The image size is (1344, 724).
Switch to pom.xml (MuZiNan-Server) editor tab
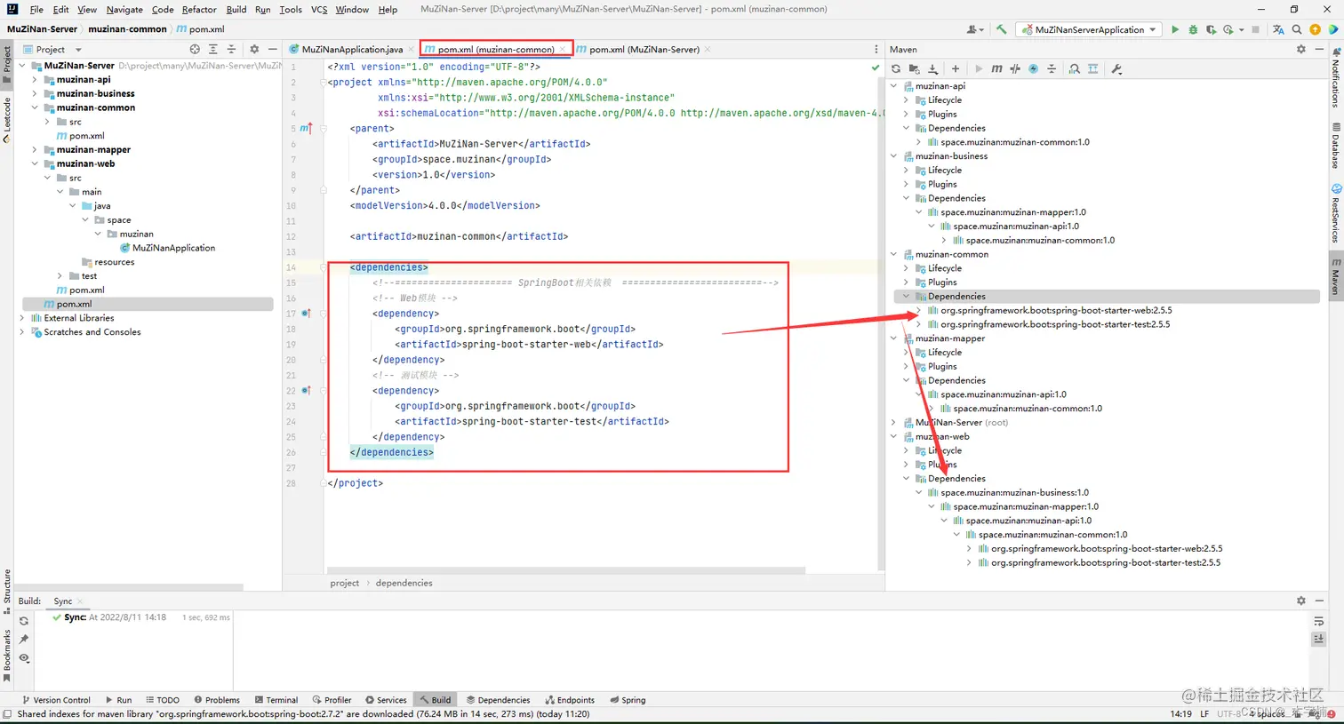click(644, 49)
